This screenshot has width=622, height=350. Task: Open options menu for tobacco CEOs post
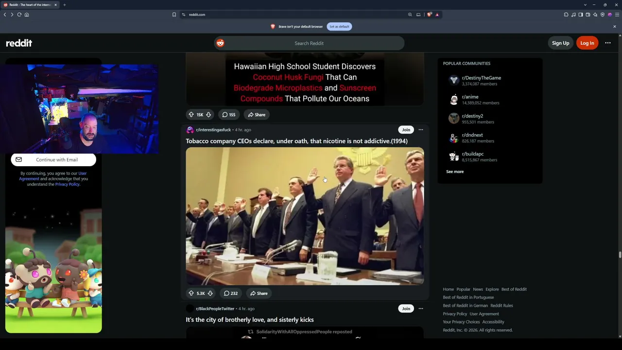[x=421, y=130]
